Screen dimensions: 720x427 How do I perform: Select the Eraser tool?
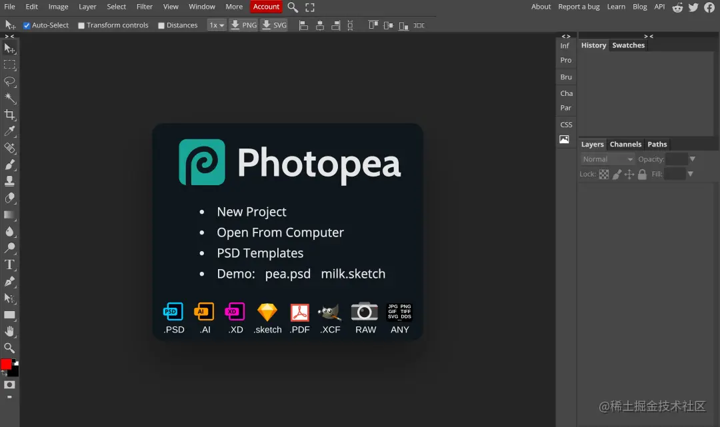(9, 198)
